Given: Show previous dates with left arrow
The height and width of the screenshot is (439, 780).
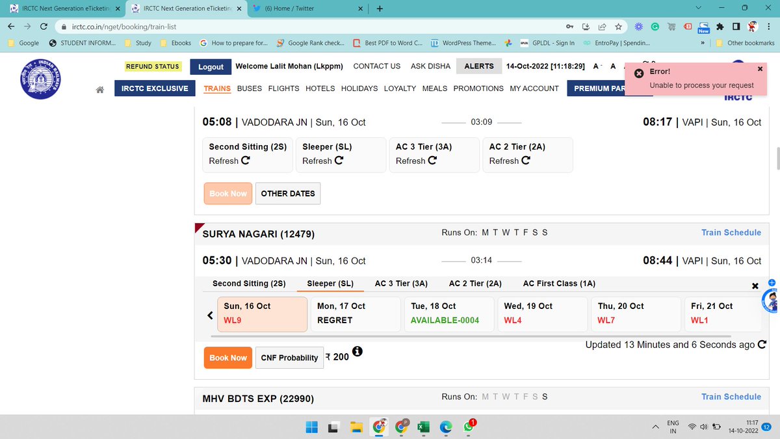Looking at the screenshot, I should [210, 315].
